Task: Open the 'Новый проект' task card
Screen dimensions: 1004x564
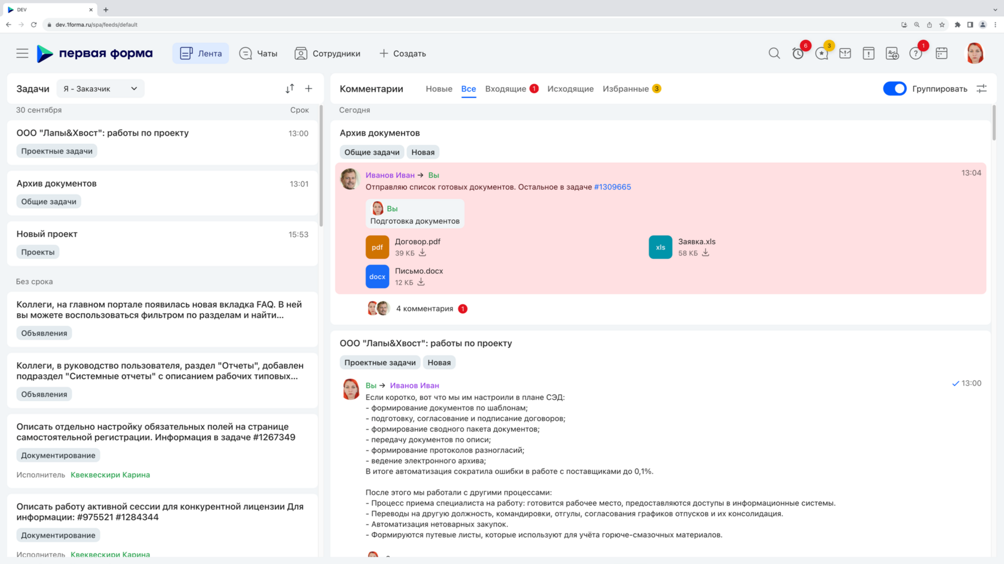Action: click(163, 243)
